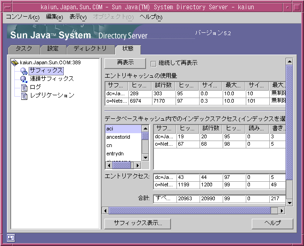Select ancestorid in index list
304x246 pixels.
pyautogui.click(x=123, y=137)
